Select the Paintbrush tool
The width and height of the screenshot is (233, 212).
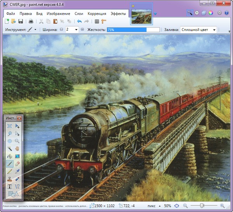(x=10, y=164)
